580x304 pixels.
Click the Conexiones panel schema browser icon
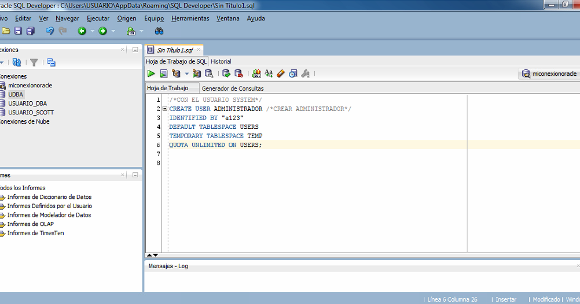pyautogui.click(x=51, y=62)
